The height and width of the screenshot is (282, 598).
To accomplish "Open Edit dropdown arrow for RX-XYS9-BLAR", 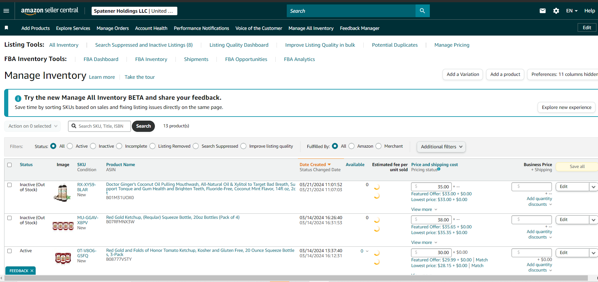I will [x=593, y=187].
